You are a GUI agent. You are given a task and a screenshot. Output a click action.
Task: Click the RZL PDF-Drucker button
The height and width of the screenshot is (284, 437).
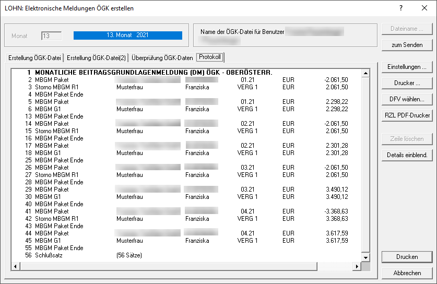(x=407, y=115)
